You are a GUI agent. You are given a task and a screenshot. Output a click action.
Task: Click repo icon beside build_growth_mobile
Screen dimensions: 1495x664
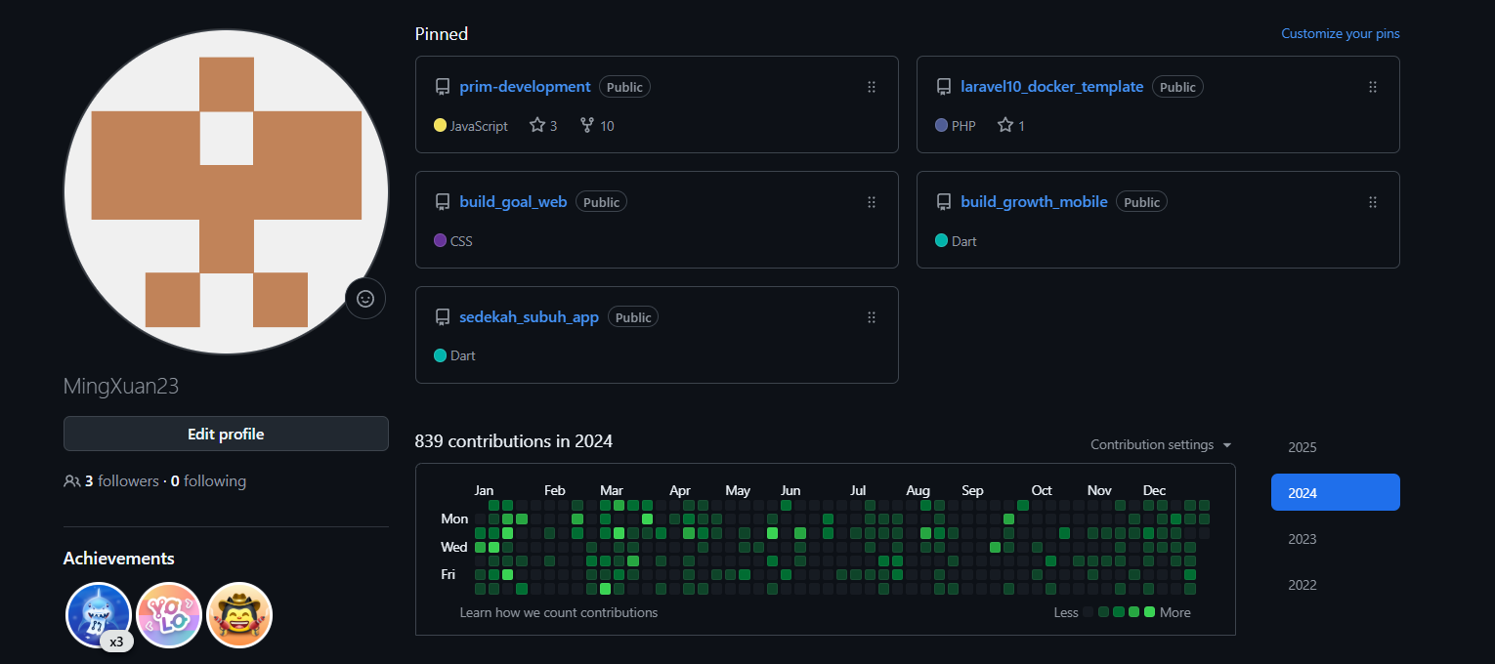coord(944,202)
